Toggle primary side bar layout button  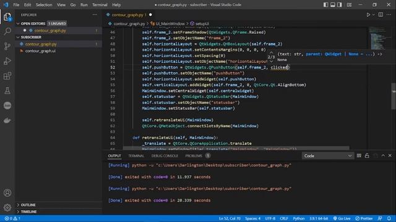tap(326, 5)
